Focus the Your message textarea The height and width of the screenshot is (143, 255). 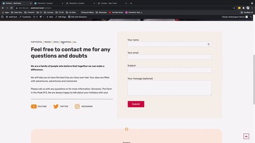point(169,88)
